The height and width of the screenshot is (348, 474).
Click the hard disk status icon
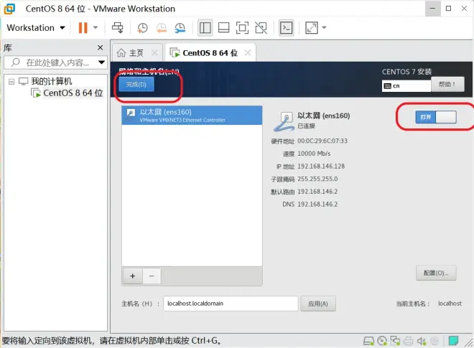[368, 341]
